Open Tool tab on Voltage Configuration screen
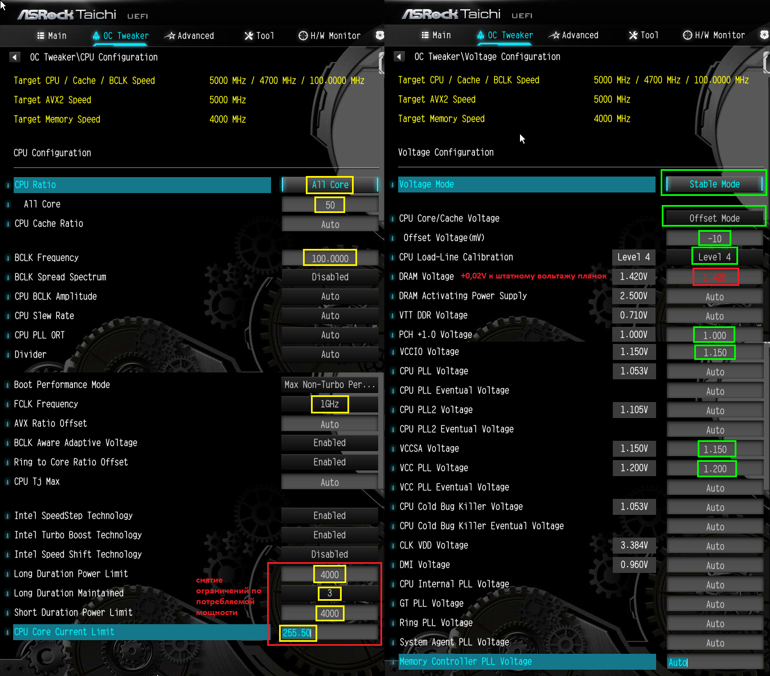 644,35
